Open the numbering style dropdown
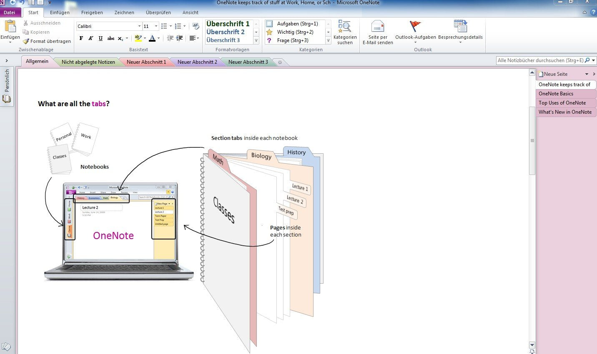Screen dimensions: 597x354 (184, 26)
